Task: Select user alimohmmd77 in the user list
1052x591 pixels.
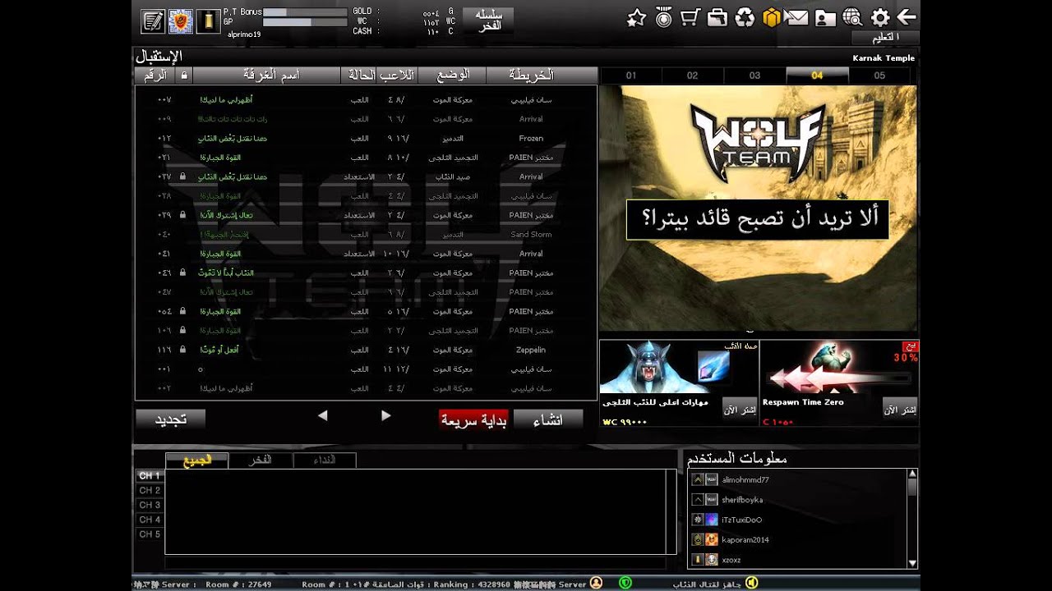Action: (x=797, y=479)
